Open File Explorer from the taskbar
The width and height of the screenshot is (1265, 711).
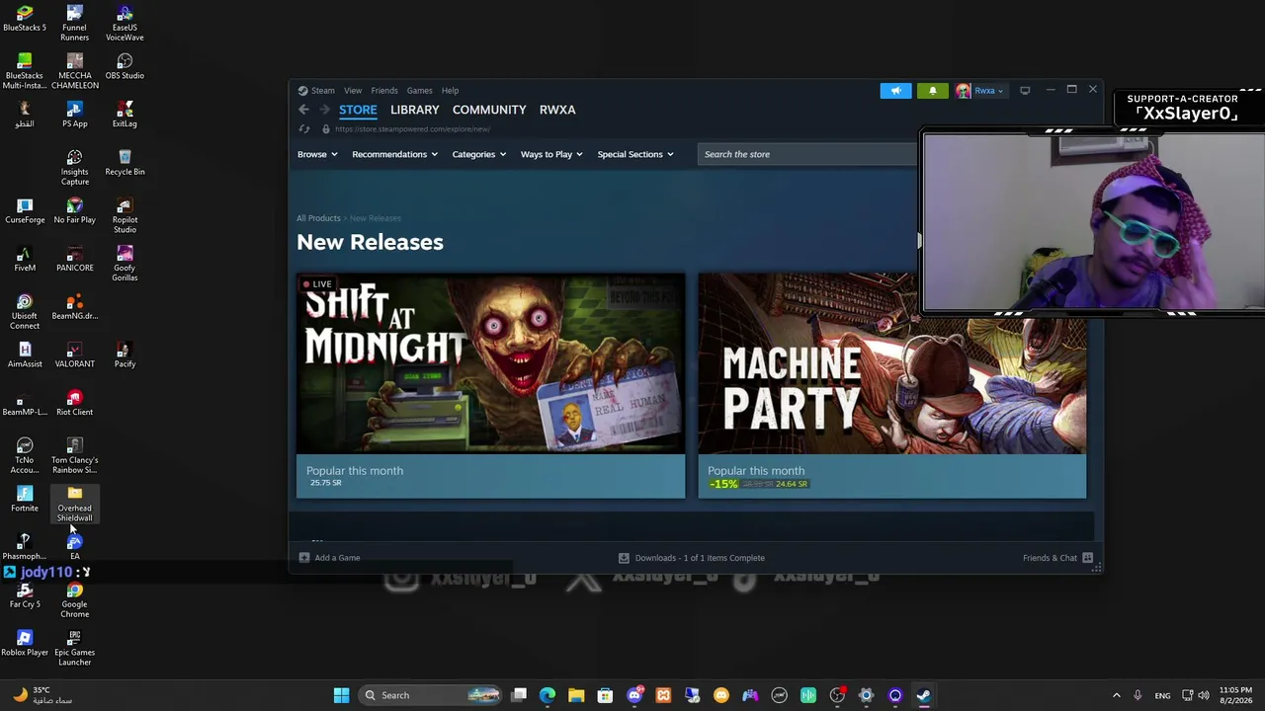tap(576, 695)
